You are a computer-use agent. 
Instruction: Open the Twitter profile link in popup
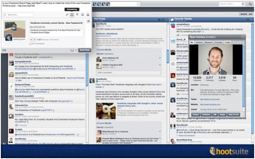tap(210, 99)
